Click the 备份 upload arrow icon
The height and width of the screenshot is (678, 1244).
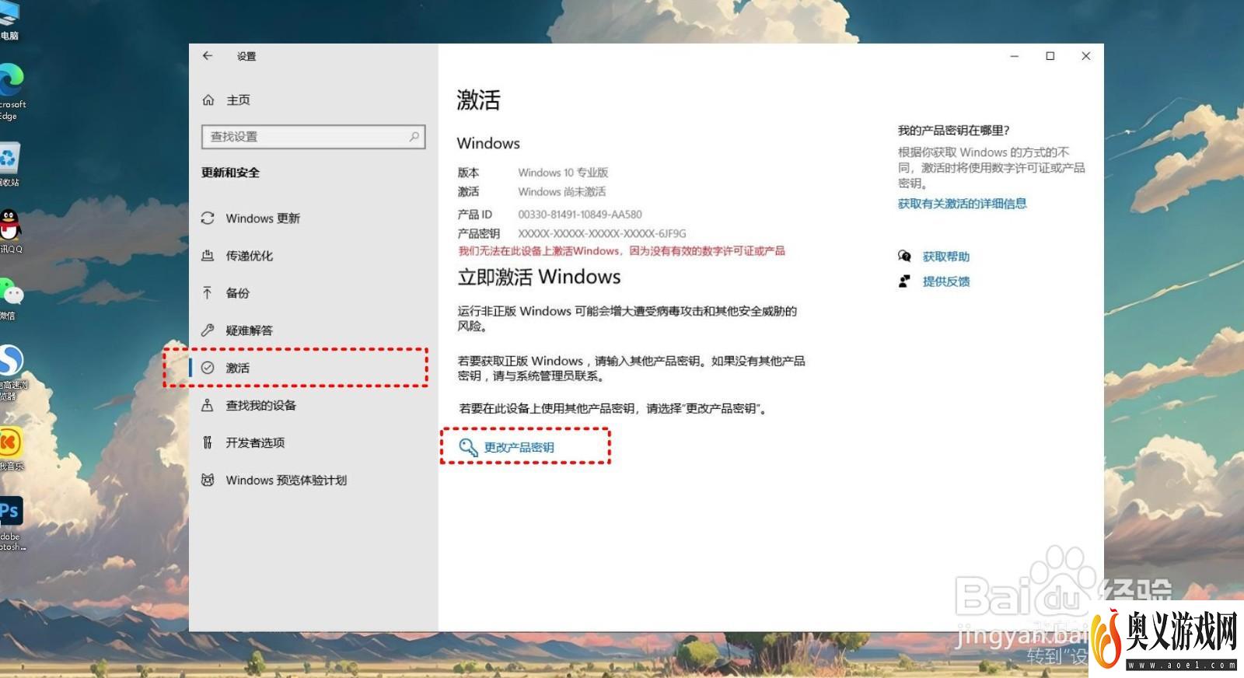(x=208, y=293)
